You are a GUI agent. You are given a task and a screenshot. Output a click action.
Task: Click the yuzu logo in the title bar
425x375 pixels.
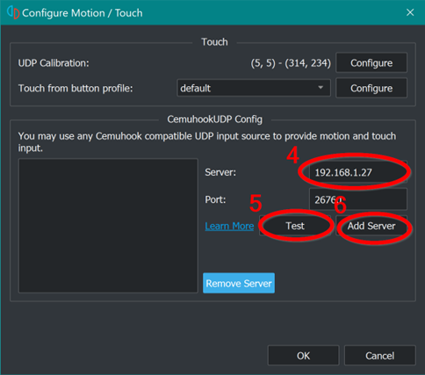13,12
